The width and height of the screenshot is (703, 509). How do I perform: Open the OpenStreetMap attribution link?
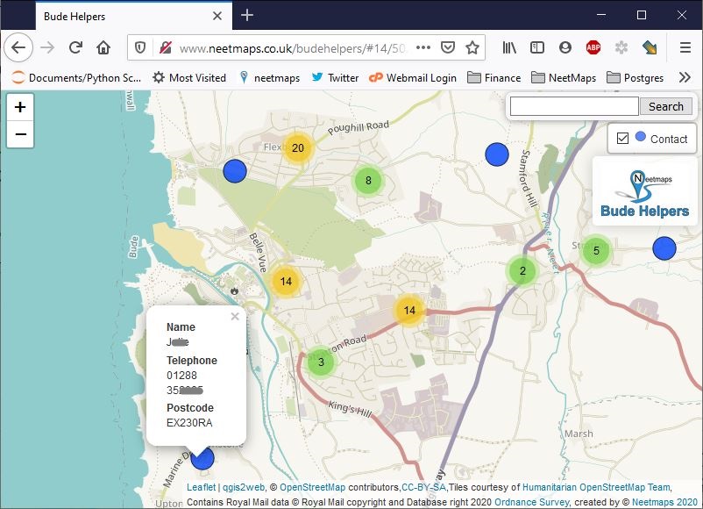click(312, 487)
